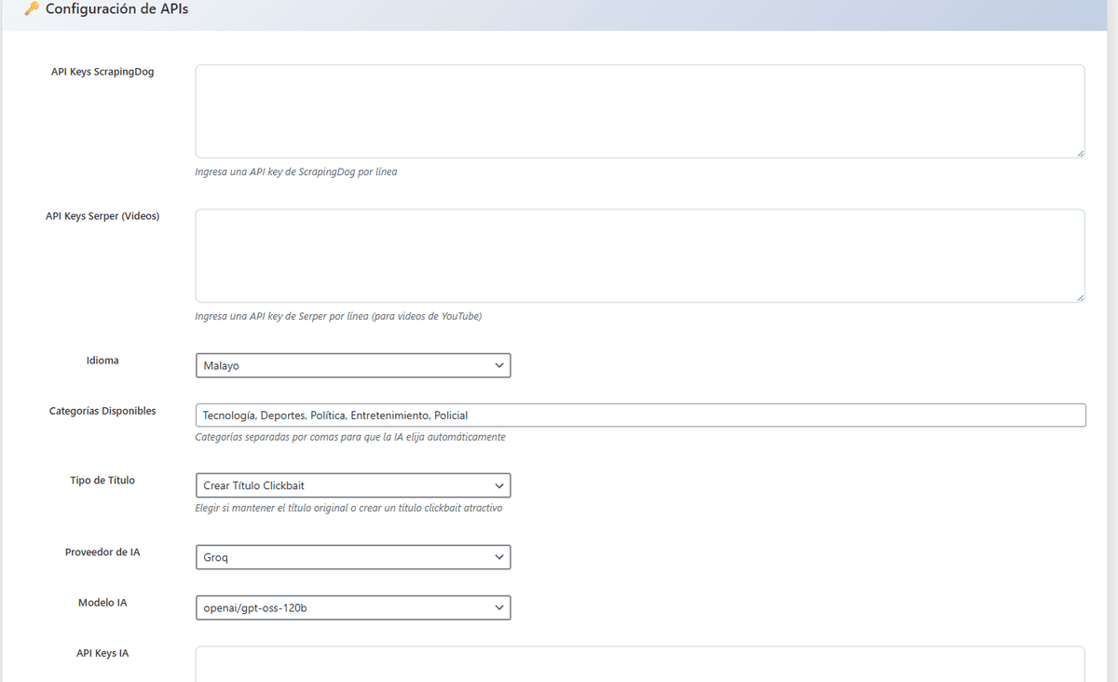Grab the Serper text area resize handle
The height and width of the screenshot is (682, 1118).
point(1079,297)
